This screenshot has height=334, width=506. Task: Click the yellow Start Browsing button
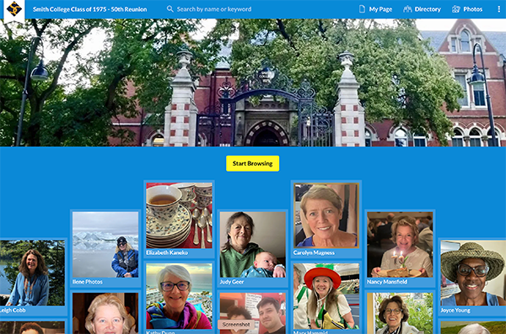252,163
